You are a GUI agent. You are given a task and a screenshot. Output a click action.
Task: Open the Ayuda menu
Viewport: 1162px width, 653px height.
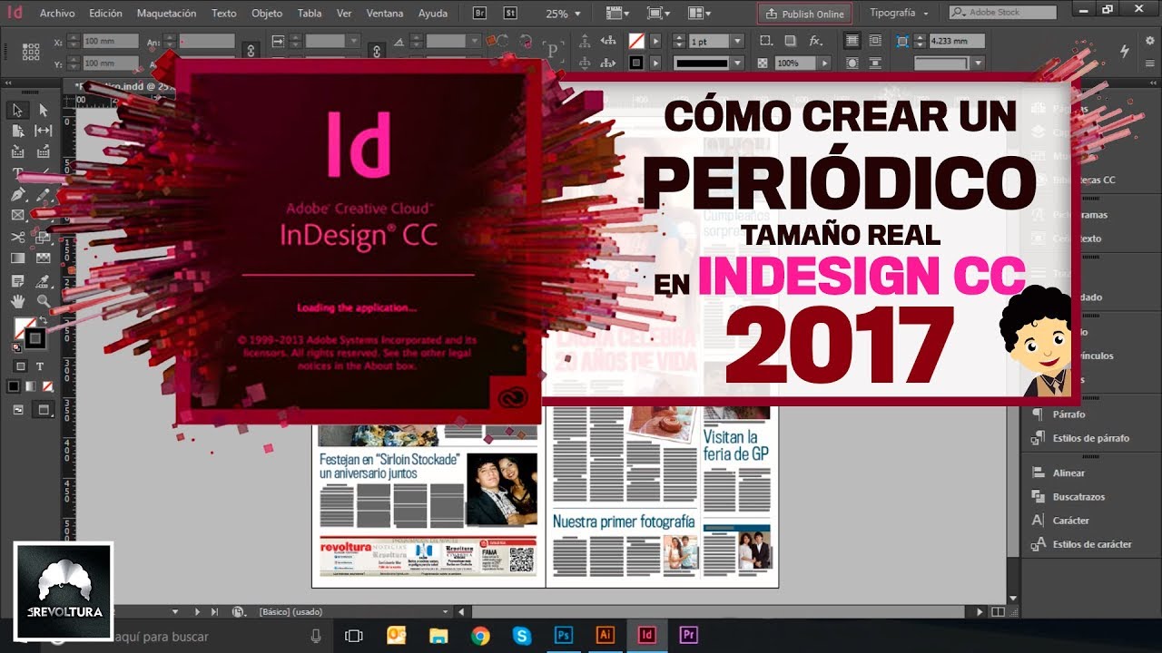(433, 14)
